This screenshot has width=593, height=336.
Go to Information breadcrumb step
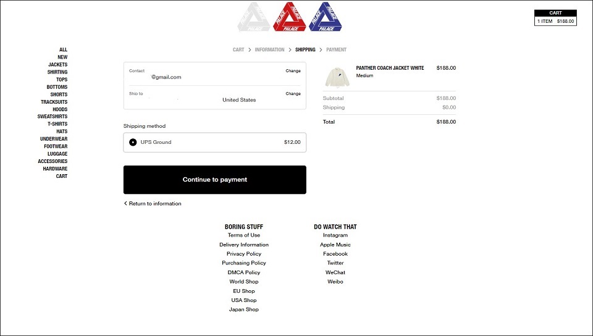[x=270, y=49]
